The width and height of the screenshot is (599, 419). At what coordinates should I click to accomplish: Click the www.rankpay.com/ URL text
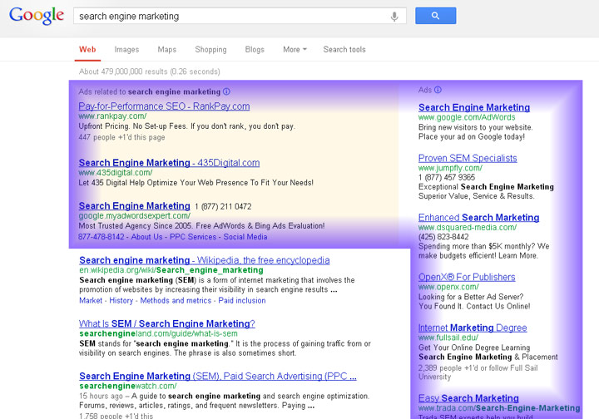(112, 116)
